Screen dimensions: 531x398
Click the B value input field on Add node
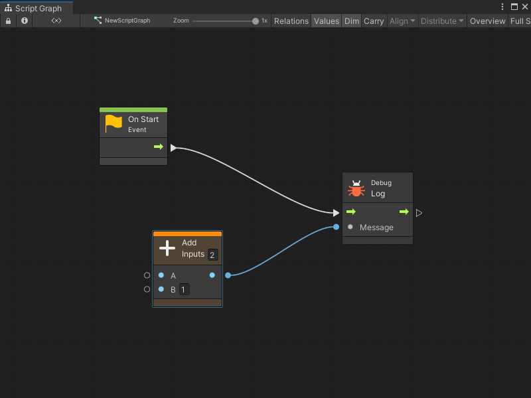[x=184, y=289]
